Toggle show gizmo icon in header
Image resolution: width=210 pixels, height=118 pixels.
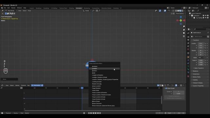click(160, 11)
